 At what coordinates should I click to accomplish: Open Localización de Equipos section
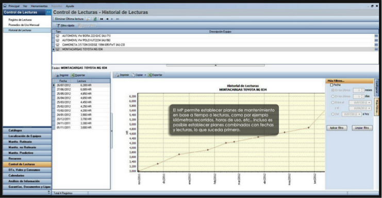point(27,136)
